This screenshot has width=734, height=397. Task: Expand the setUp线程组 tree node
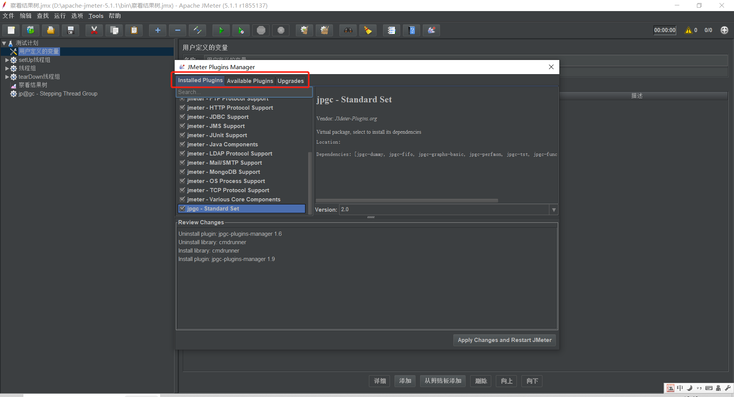click(x=7, y=60)
